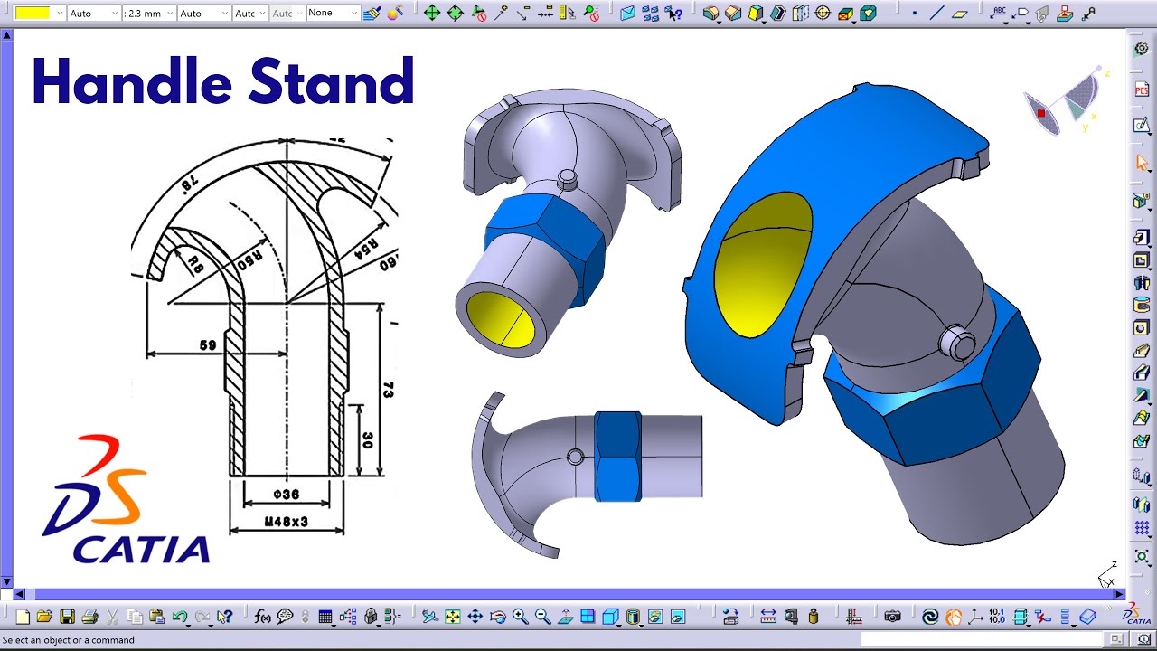1157x651 pixels.
Task: Click the Sketch tool in right toolbar
Action: click(x=1142, y=125)
